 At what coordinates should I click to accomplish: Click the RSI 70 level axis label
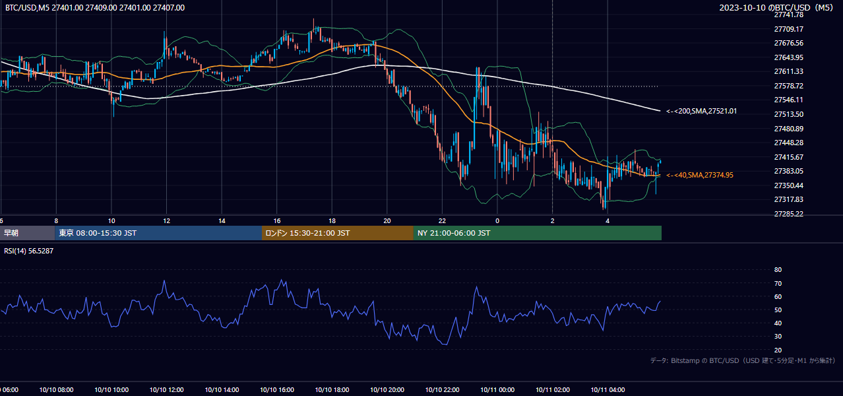point(778,283)
